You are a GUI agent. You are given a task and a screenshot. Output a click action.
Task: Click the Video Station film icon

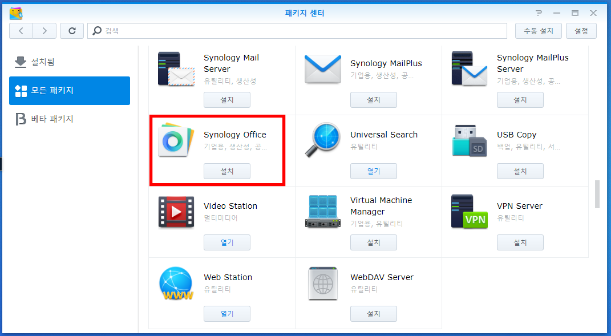pos(176,212)
